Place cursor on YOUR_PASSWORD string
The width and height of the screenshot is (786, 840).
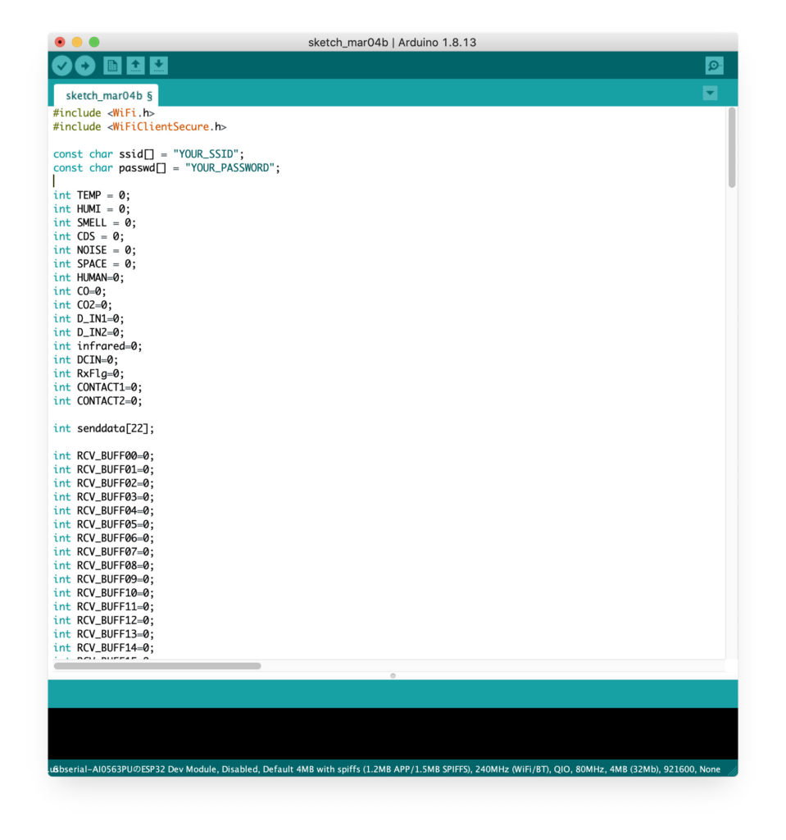pyautogui.click(x=232, y=168)
